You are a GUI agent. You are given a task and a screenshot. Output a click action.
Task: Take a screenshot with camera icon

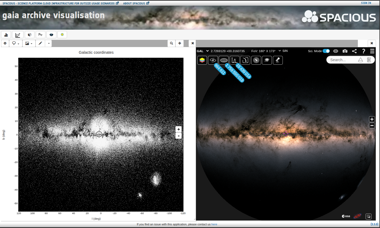coord(345,51)
